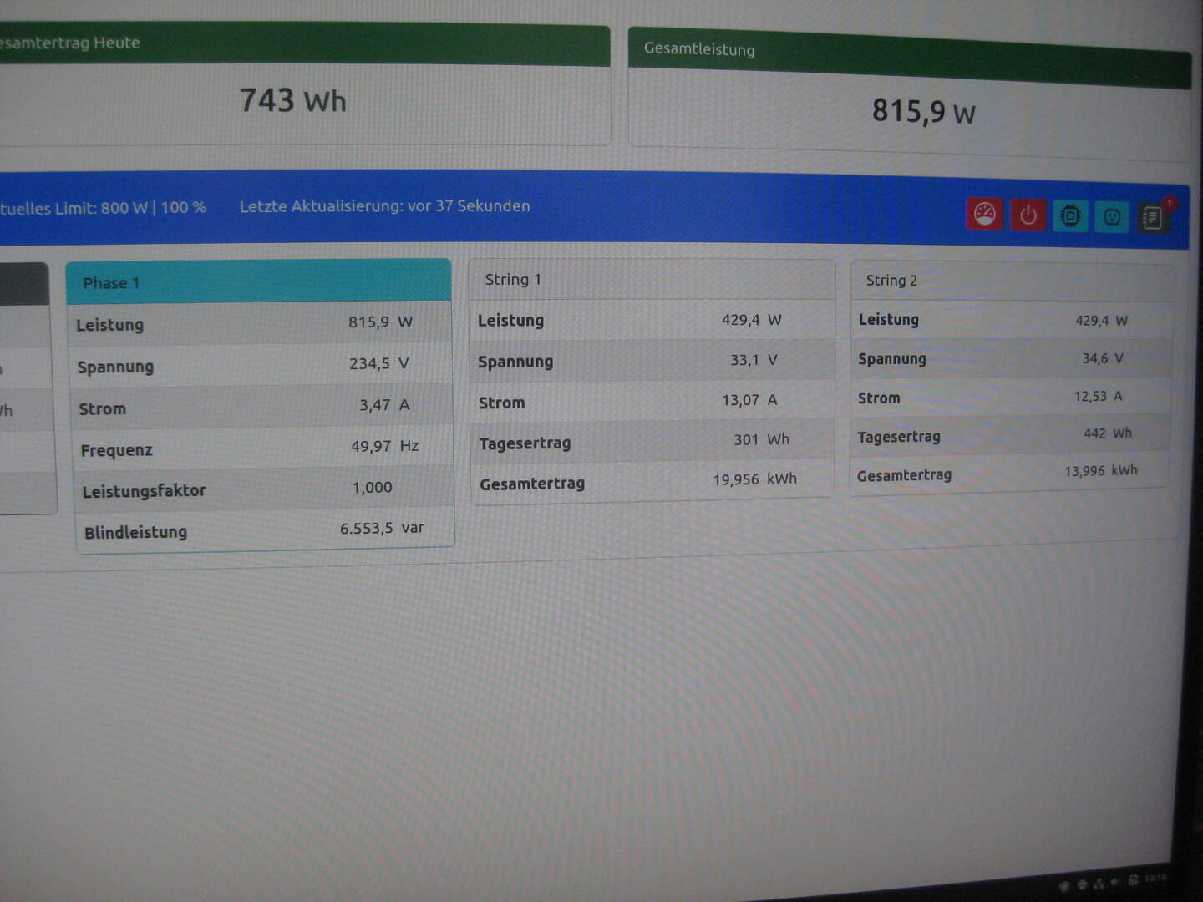Click 'Letzte Aktualisierung: vor 37 Sekunden' text
This screenshot has height=902, width=1203.
coord(385,206)
